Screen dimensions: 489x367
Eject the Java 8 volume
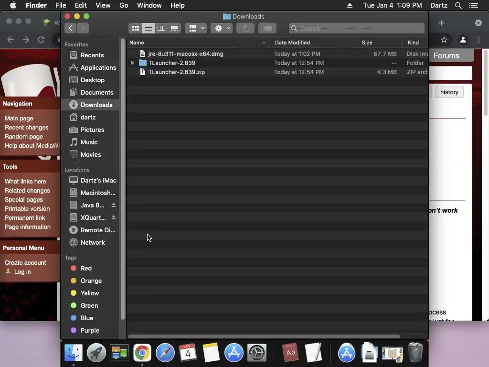point(114,205)
